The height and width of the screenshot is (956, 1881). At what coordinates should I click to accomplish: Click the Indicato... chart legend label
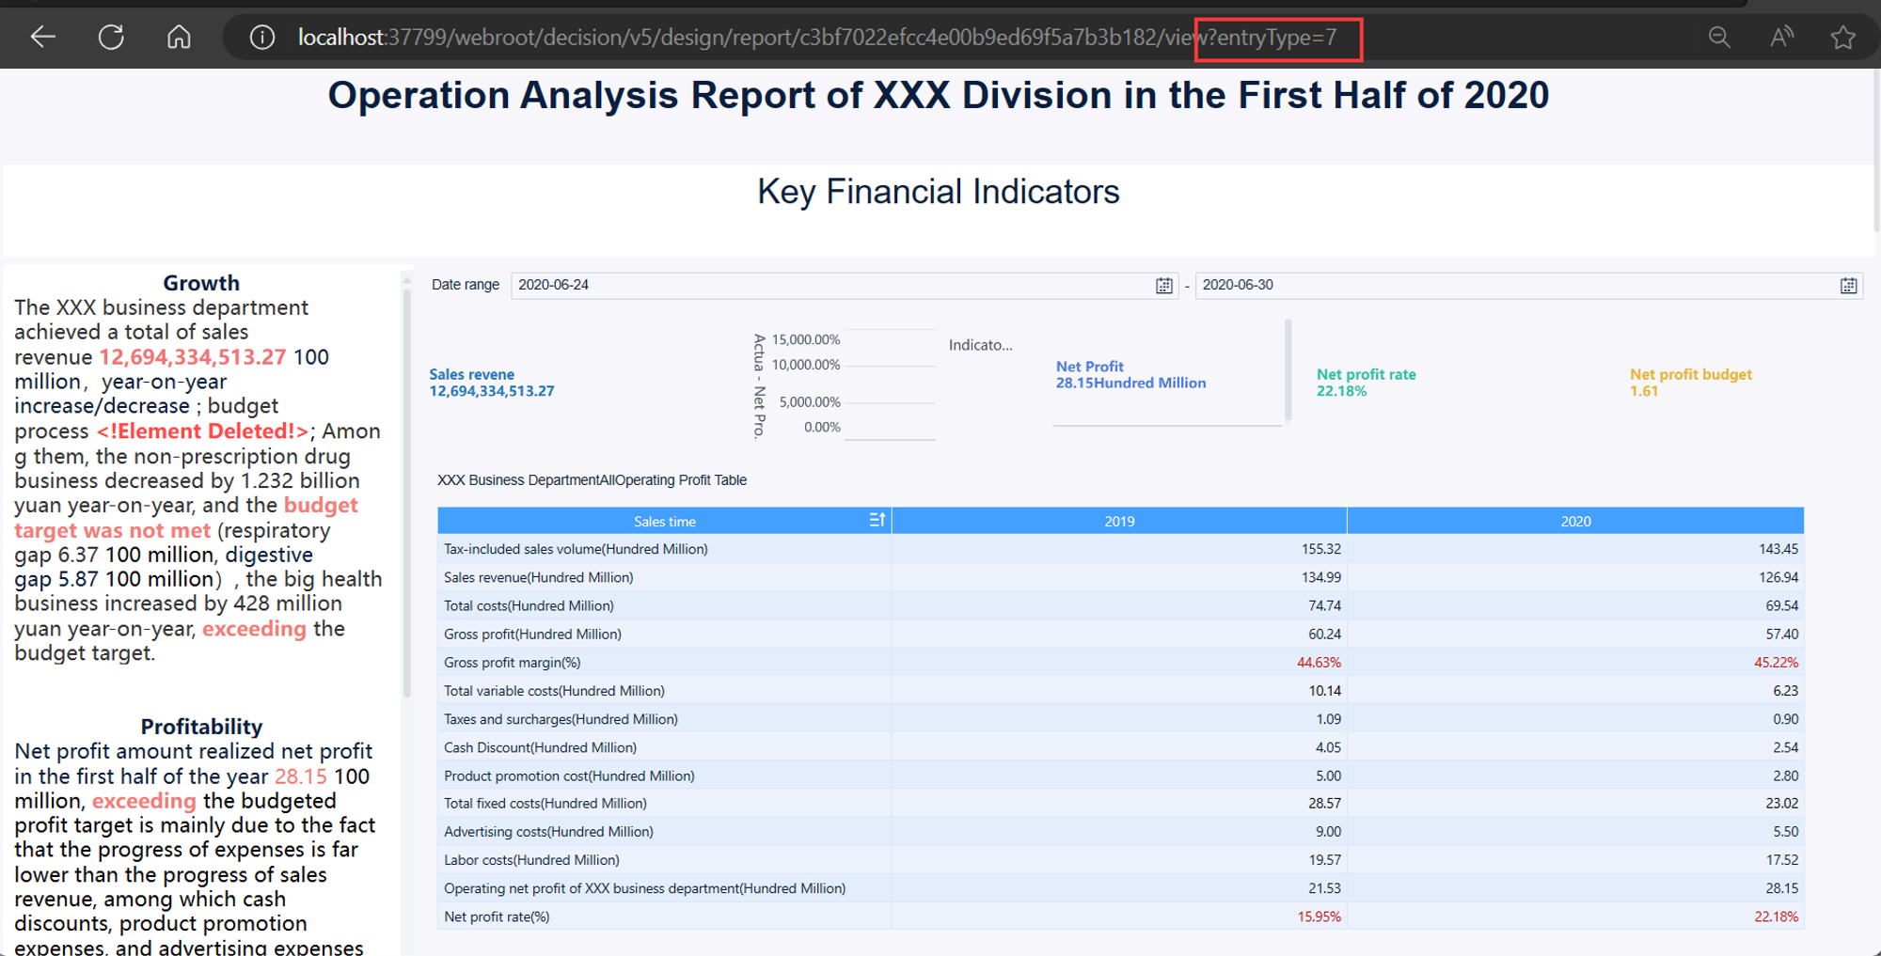point(980,345)
